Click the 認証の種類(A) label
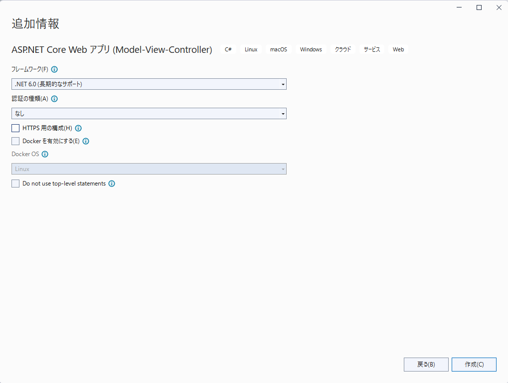This screenshot has width=508, height=383. [30, 99]
